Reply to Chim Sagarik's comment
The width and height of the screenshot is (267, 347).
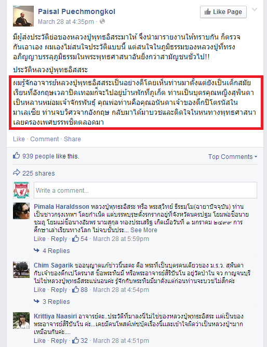59,290
